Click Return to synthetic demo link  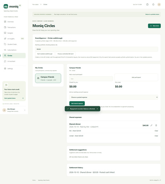(152, 14)
